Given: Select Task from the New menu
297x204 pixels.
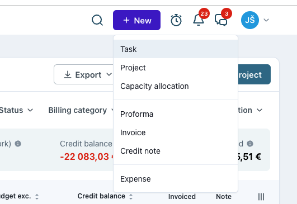Looking at the screenshot, I should click(x=176, y=49).
